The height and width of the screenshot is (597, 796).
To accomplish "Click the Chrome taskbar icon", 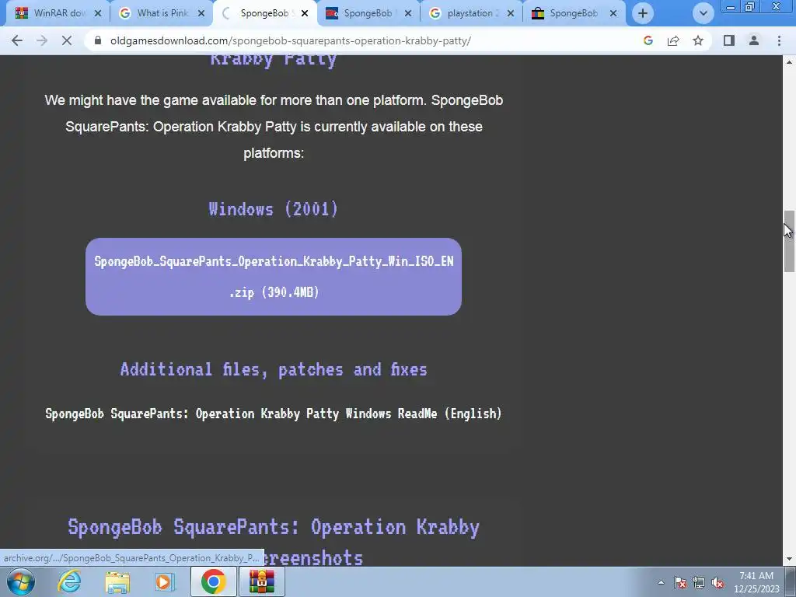I will 213,581.
